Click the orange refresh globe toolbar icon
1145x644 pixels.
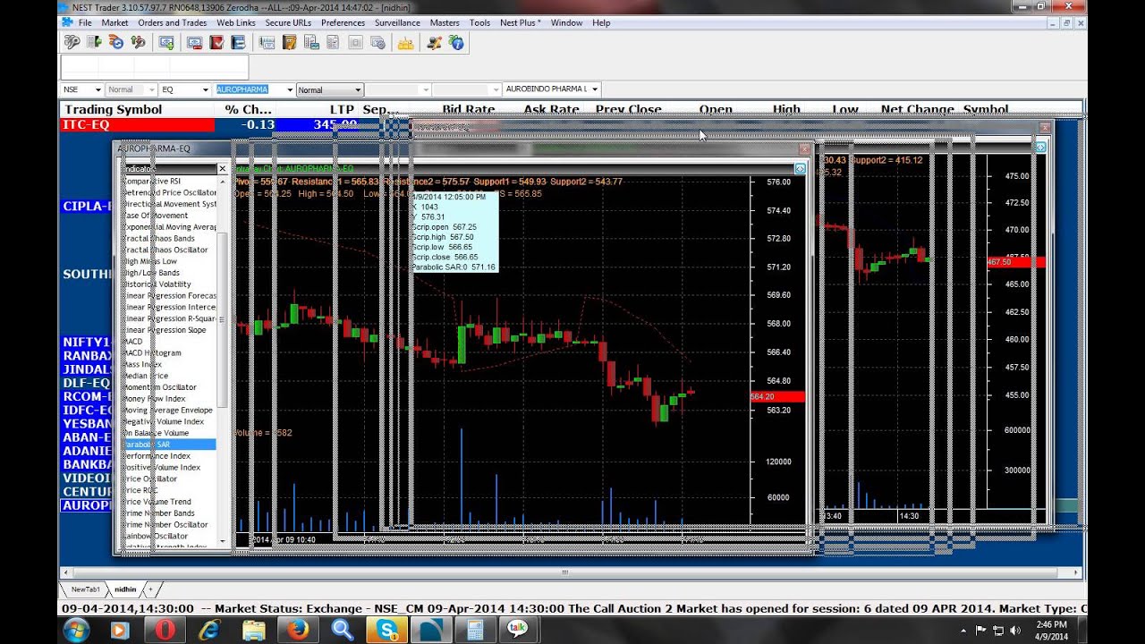click(115, 42)
